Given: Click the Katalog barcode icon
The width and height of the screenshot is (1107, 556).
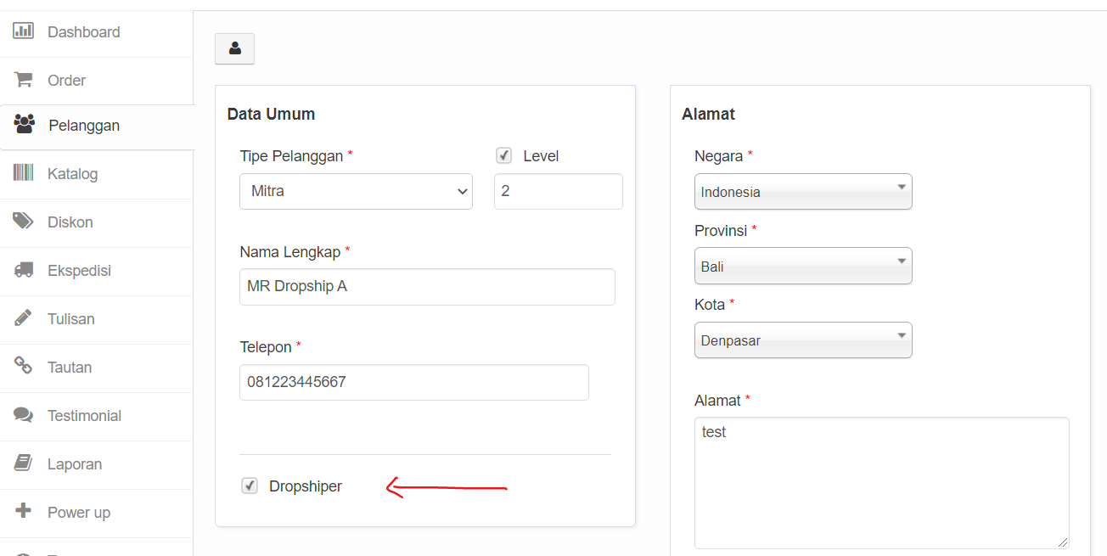Looking at the screenshot, I should pos(23,173).
